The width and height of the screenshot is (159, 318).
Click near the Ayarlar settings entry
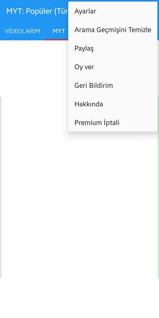[x=85, y=11]
